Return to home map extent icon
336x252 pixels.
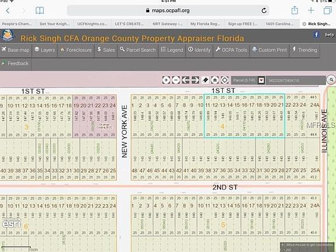pos(215,80)
